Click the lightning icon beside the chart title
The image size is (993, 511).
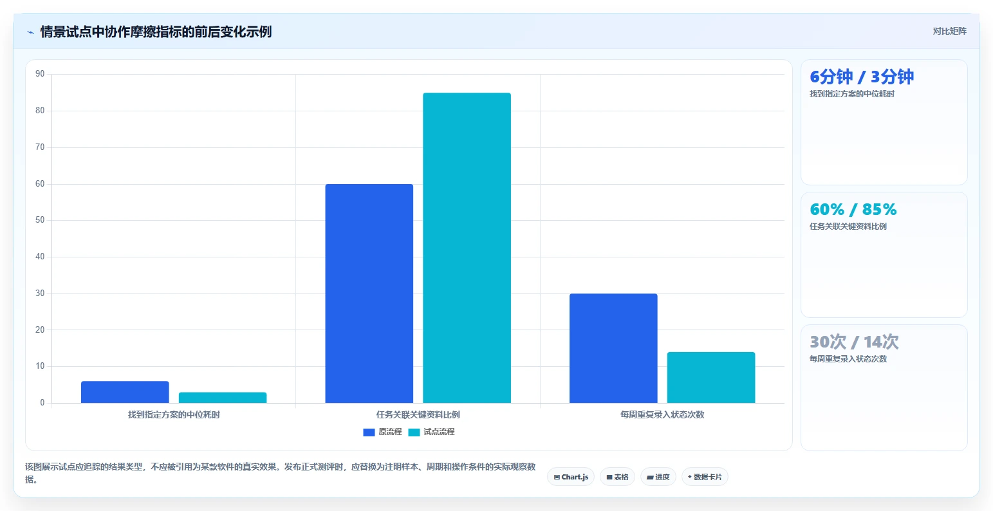[30, 32]
